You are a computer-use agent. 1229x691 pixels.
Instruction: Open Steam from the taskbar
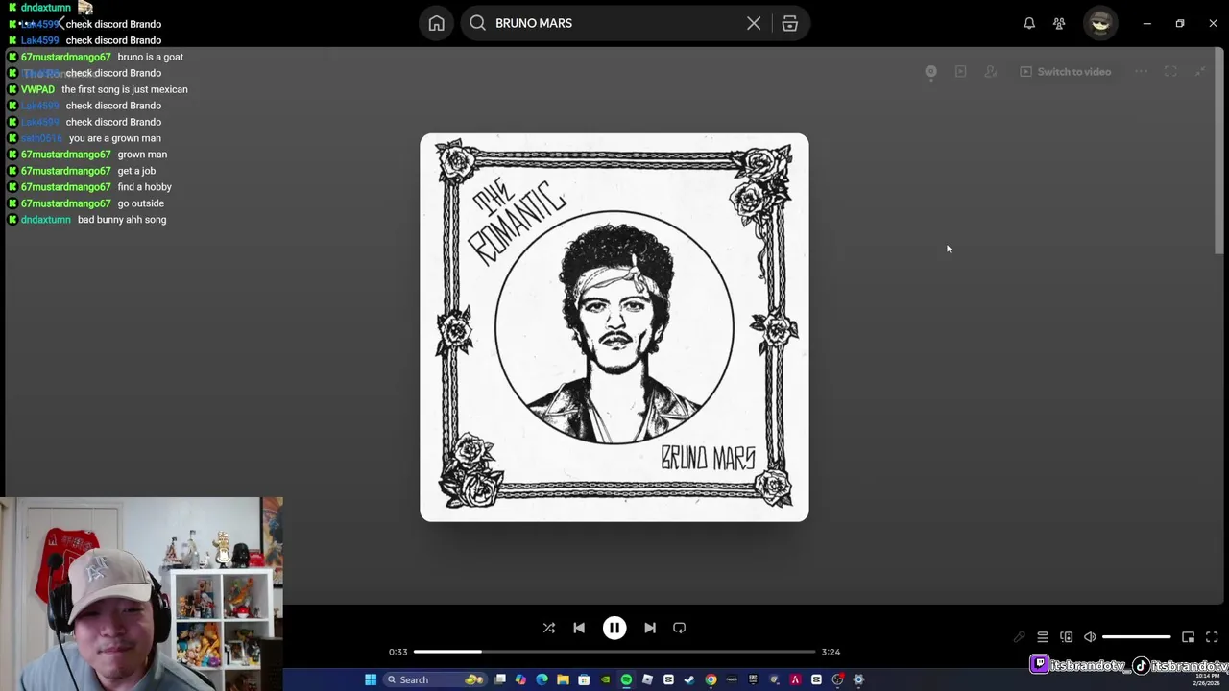[689, 679]
